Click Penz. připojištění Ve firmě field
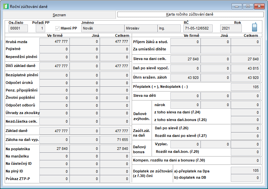268x189 pixels. [54, 90]
